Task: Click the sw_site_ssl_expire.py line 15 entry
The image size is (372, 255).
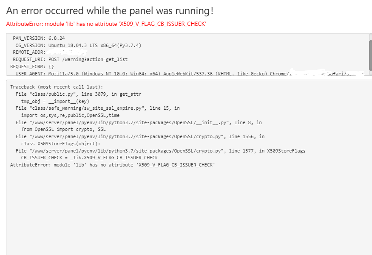Action: (97, 108)
